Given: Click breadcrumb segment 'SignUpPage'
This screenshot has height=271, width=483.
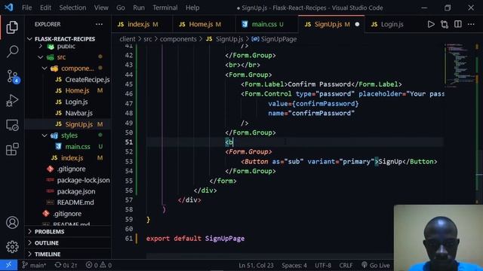Looking at the screenshot, I should [x=278, y=39].
